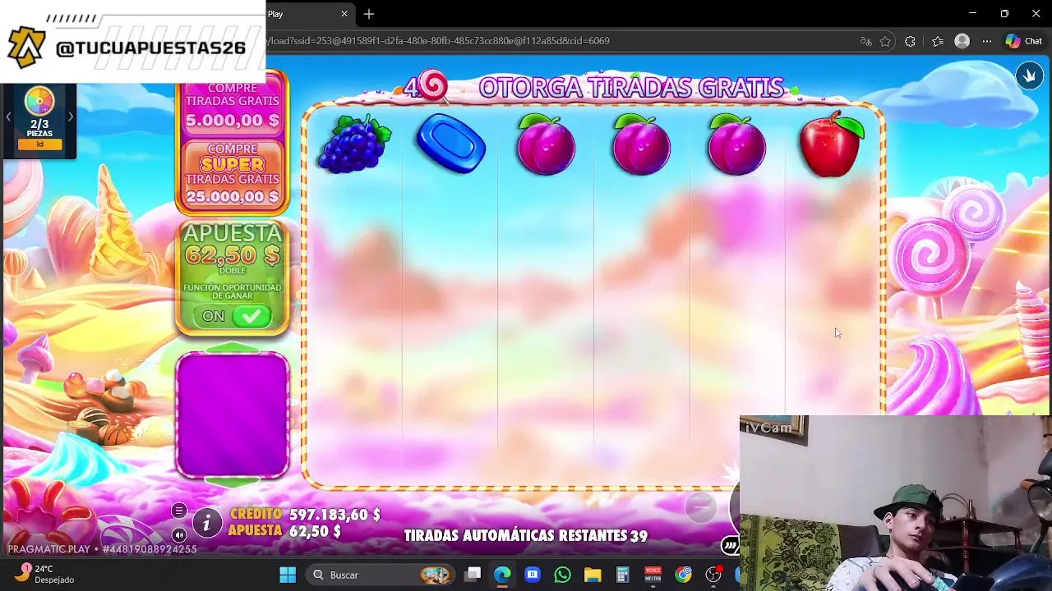Screen dimensions: 1052x591
Task: Click the blue candy symbol
Action: pyautogui.click(x=450, y=144)
